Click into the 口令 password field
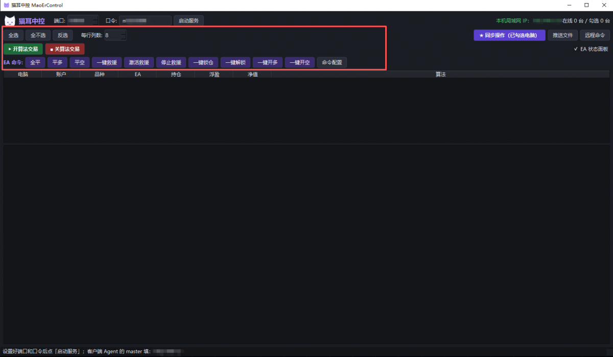 coord(146,21)
